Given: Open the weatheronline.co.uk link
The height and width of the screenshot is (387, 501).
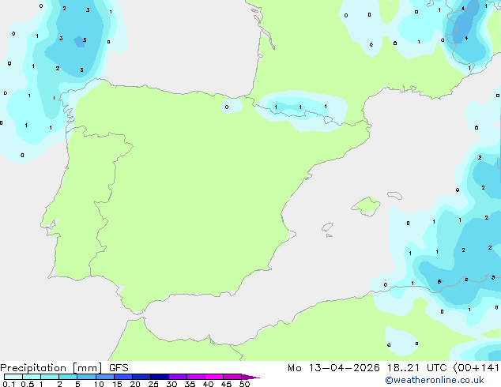Looking at the screenshot, I should pos(435,380).
